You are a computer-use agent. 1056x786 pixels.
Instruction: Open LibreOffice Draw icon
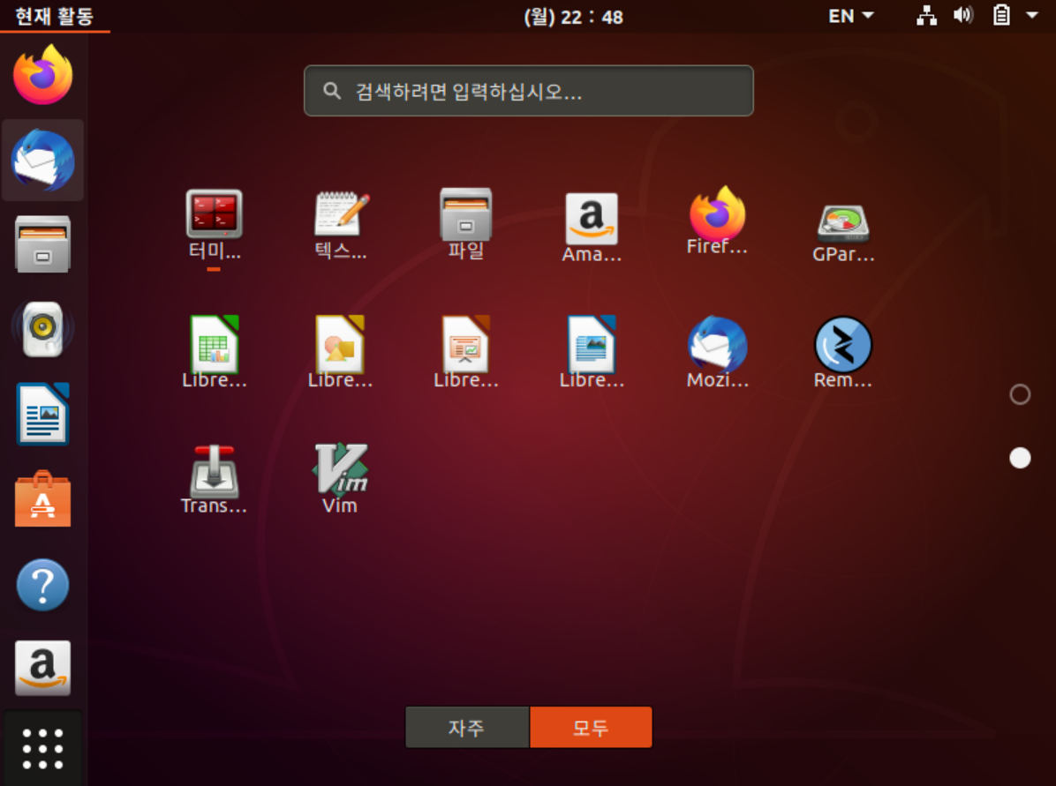click(x=340, y=351)
